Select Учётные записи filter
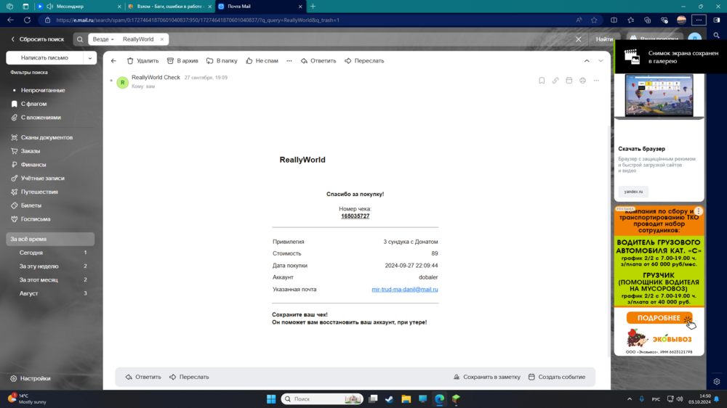 click(x=42, y=179)
